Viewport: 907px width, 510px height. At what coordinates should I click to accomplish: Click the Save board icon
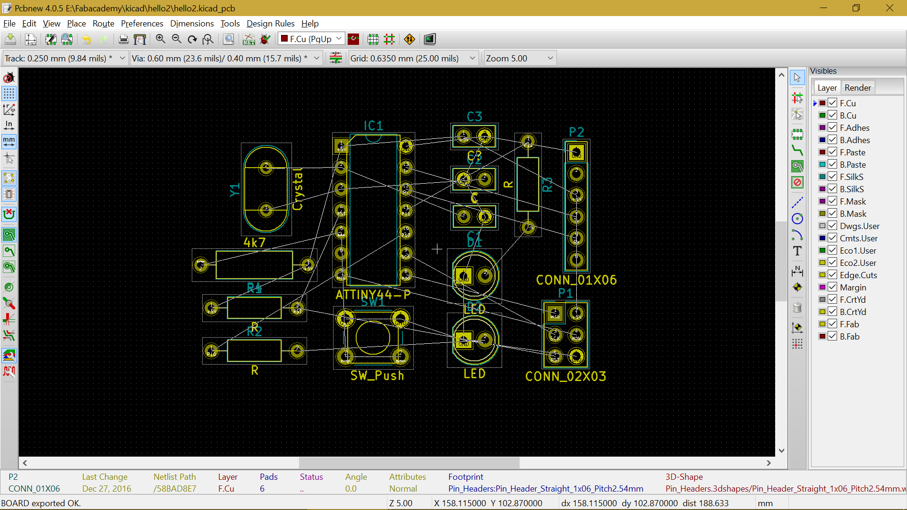tap(10, 39)
